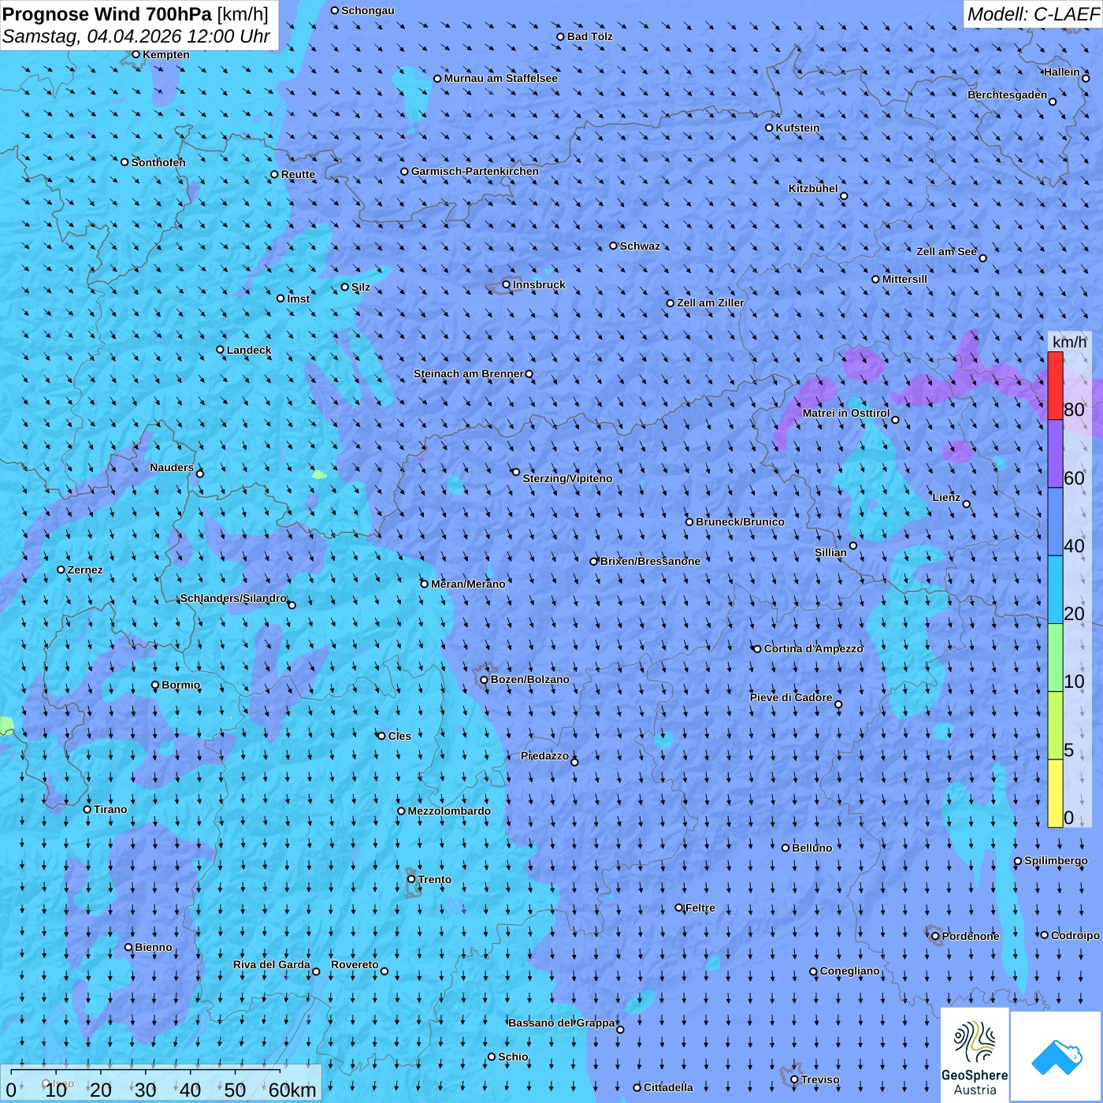
Task: Click the Rovereto city label
Action: tap(355, 964)
